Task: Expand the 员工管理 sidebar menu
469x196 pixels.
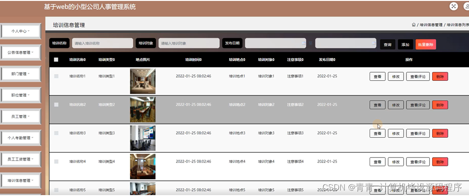Action: pos(21,117)
